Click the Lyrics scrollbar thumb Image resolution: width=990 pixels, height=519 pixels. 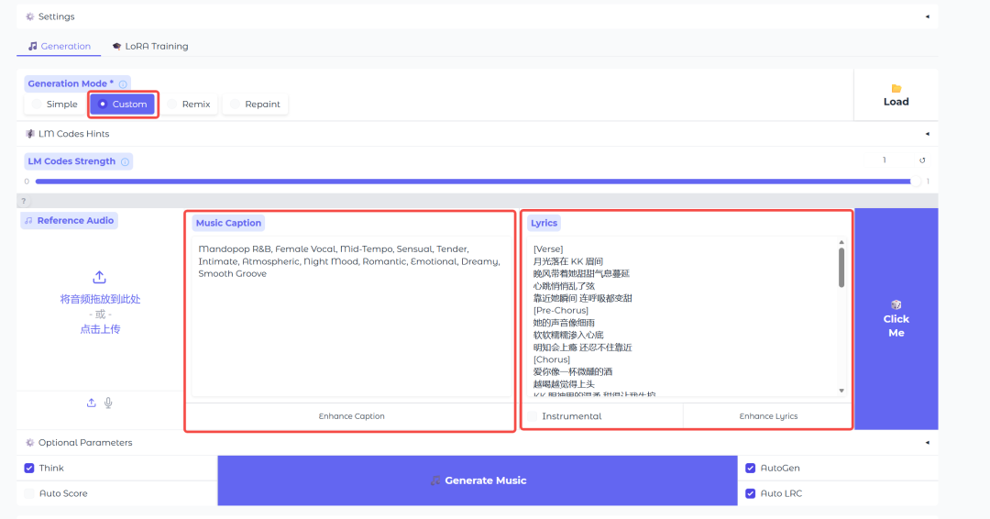[841, 268]
